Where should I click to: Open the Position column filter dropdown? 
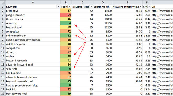click(x=69, y=7)
